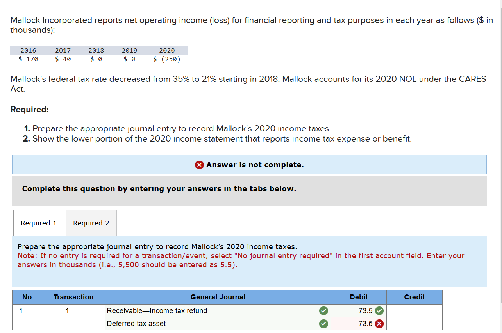Screen dimensions: 502x333
Task: Click the green checkmark beside Deferred tax asset
Action: pos(323,323)
